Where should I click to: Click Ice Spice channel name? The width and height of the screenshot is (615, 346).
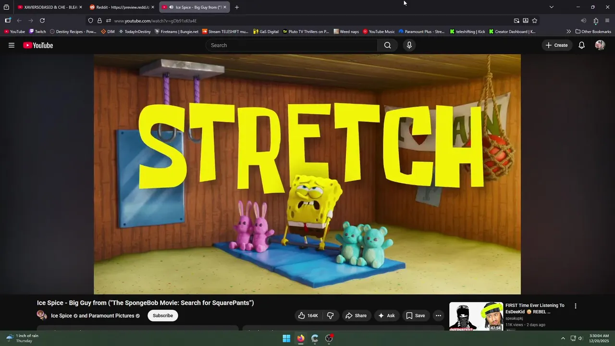(61, 316)
